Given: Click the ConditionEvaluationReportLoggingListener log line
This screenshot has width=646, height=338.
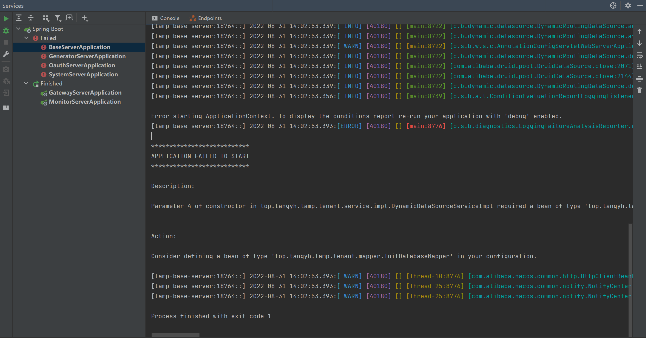Looking at the screenshot, I should click(x=392, y=96).
